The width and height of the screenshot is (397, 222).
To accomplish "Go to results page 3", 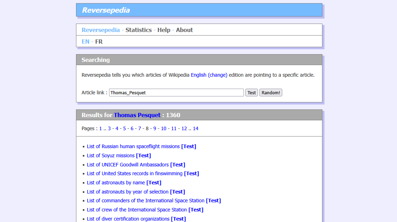I will coord(109,129).
